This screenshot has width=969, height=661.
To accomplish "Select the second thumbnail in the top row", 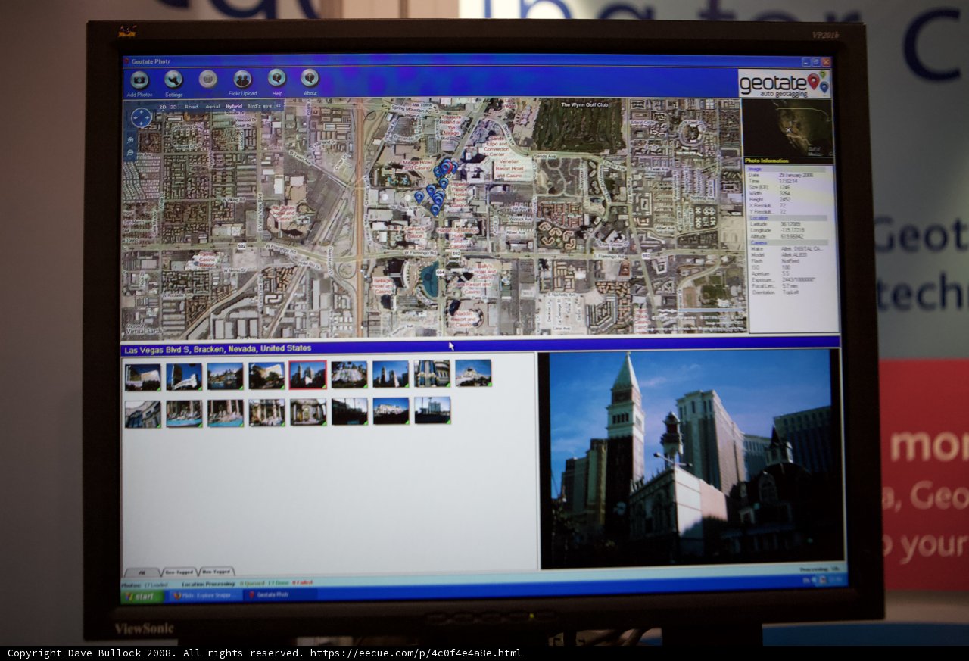I will pyautogui.click(x=184, y=376).
